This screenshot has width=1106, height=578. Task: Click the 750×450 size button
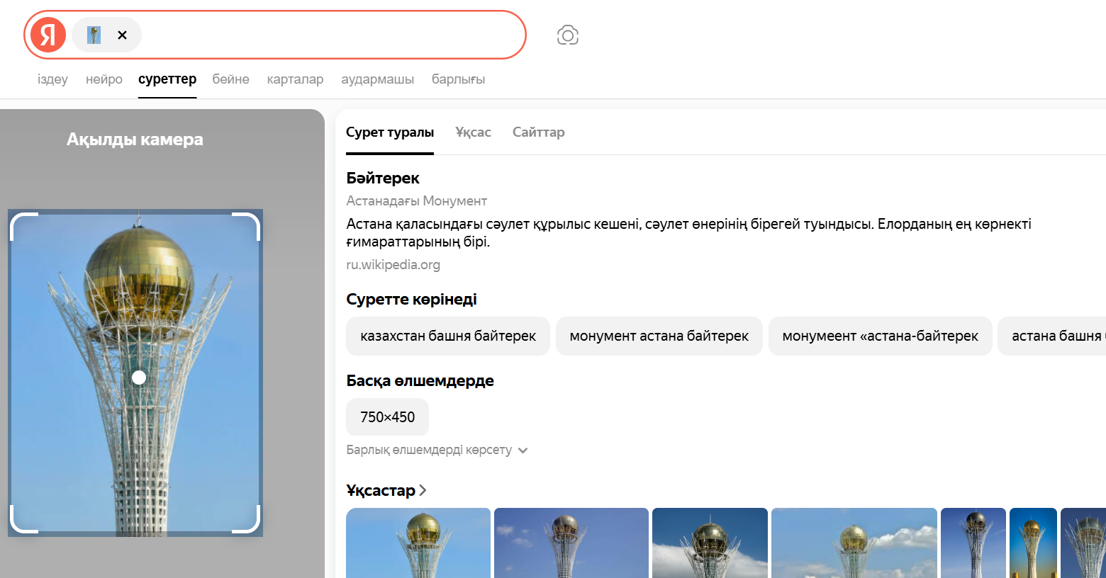[387, 417]
